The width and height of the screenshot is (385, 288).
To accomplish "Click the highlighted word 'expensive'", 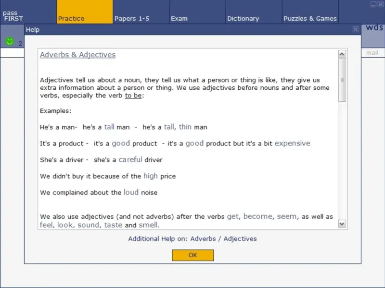I will click(x=292, y=143).
